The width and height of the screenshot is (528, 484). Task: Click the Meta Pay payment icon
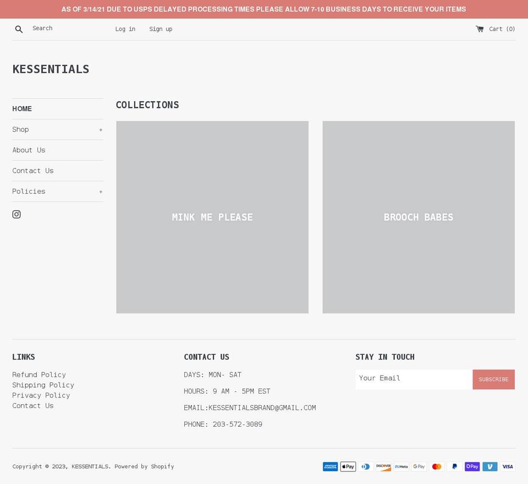coord(402,466)
